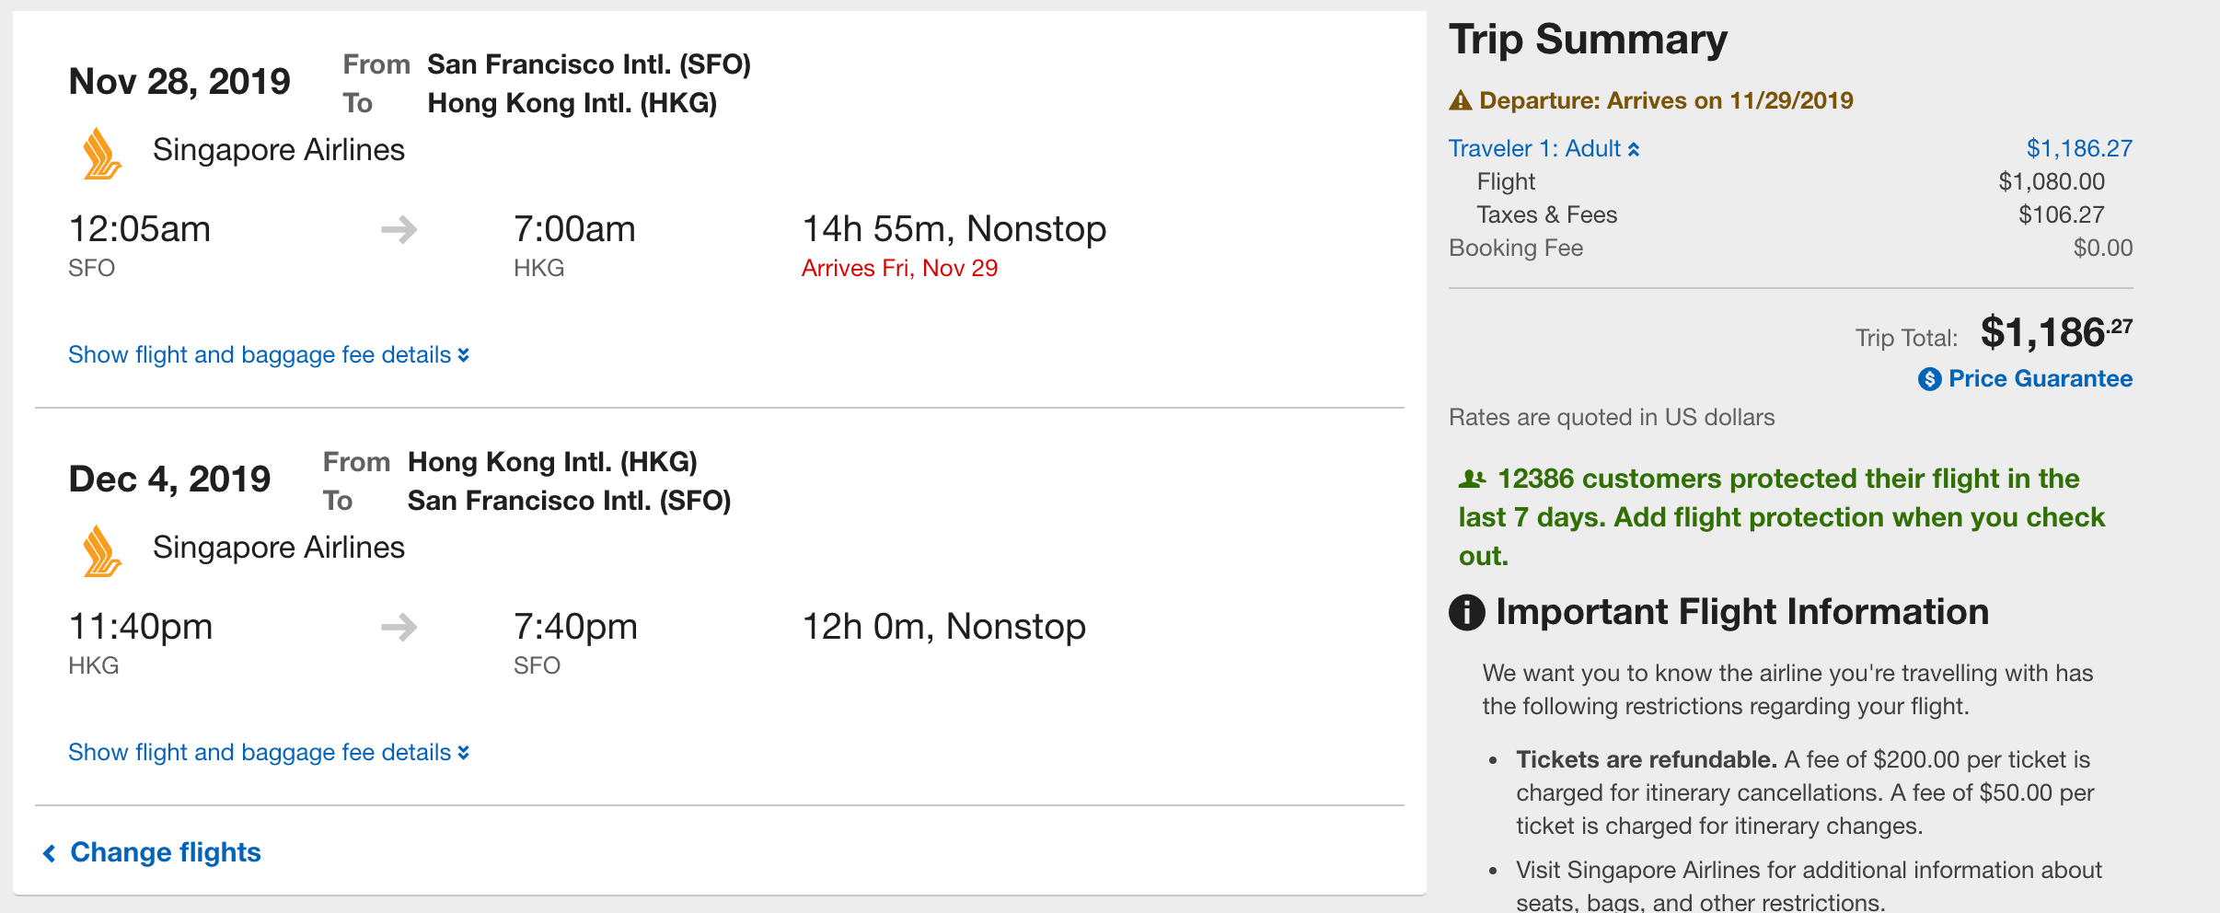Image resolution: width=2220 pixels, height=913 pixels.
Task: Click the people icon beside the flight protection message
Action: coord(1472,479)
